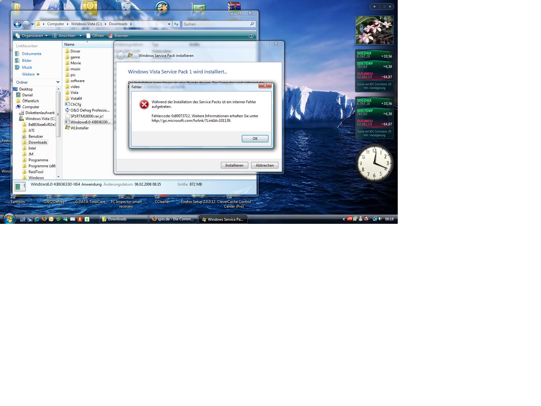Click Show Desktop quick launch icon
541x406 pixels.
(23, 219)
